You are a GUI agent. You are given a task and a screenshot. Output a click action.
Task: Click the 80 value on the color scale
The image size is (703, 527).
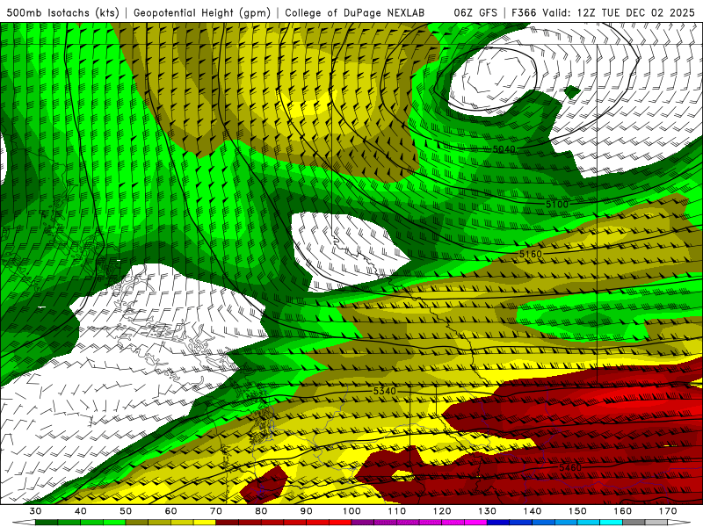[x=261, y=511]
